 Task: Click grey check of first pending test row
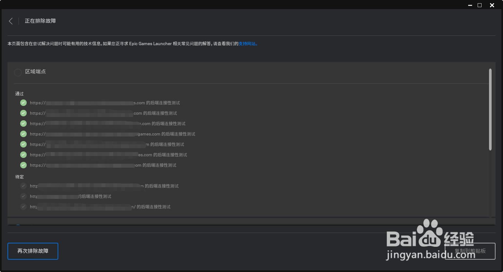click(x=23, y=186)
